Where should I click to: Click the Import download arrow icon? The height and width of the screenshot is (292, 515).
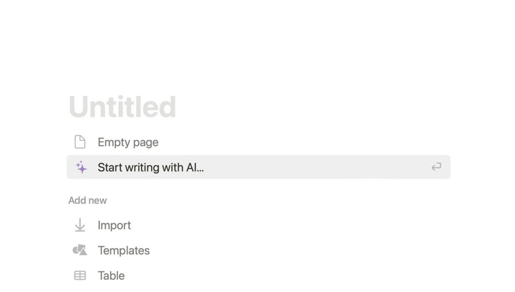(x=80, y=225)
